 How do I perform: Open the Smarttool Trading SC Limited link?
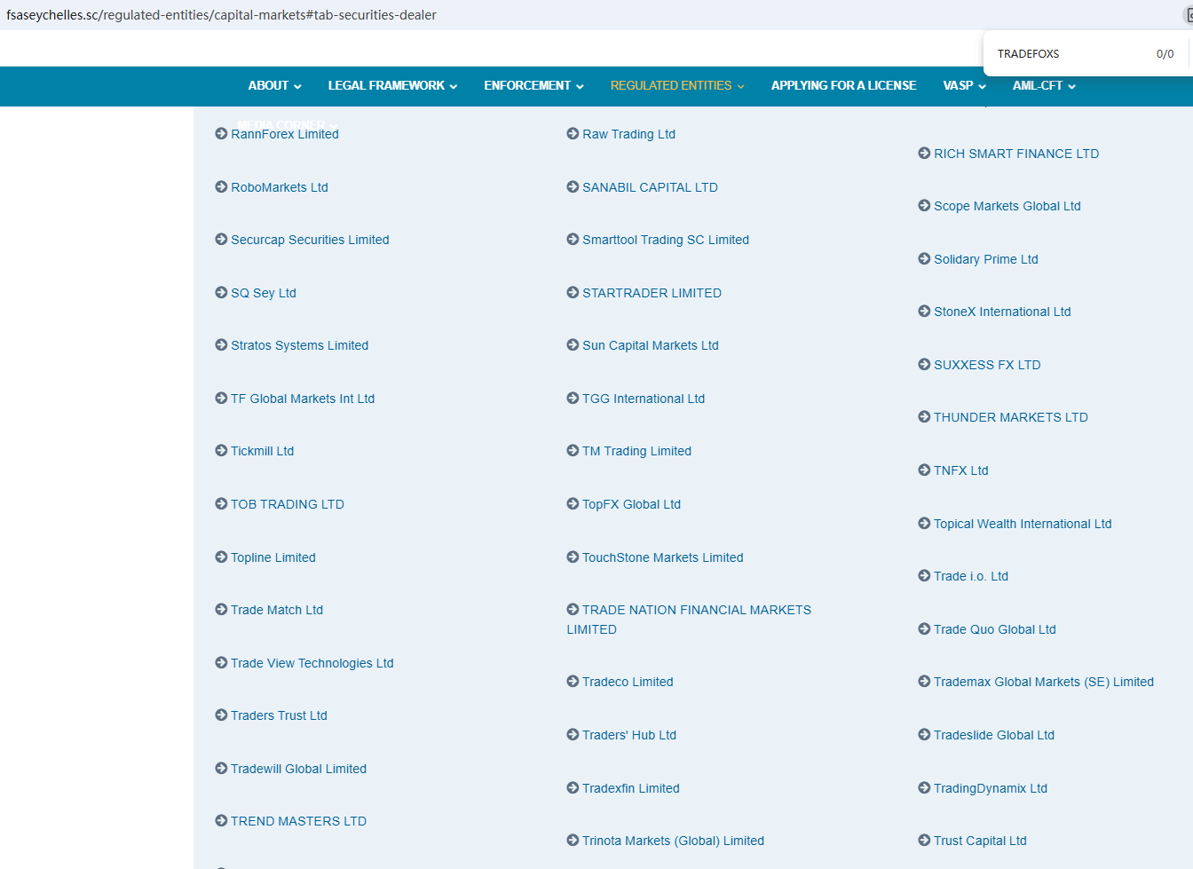point(665,240)
